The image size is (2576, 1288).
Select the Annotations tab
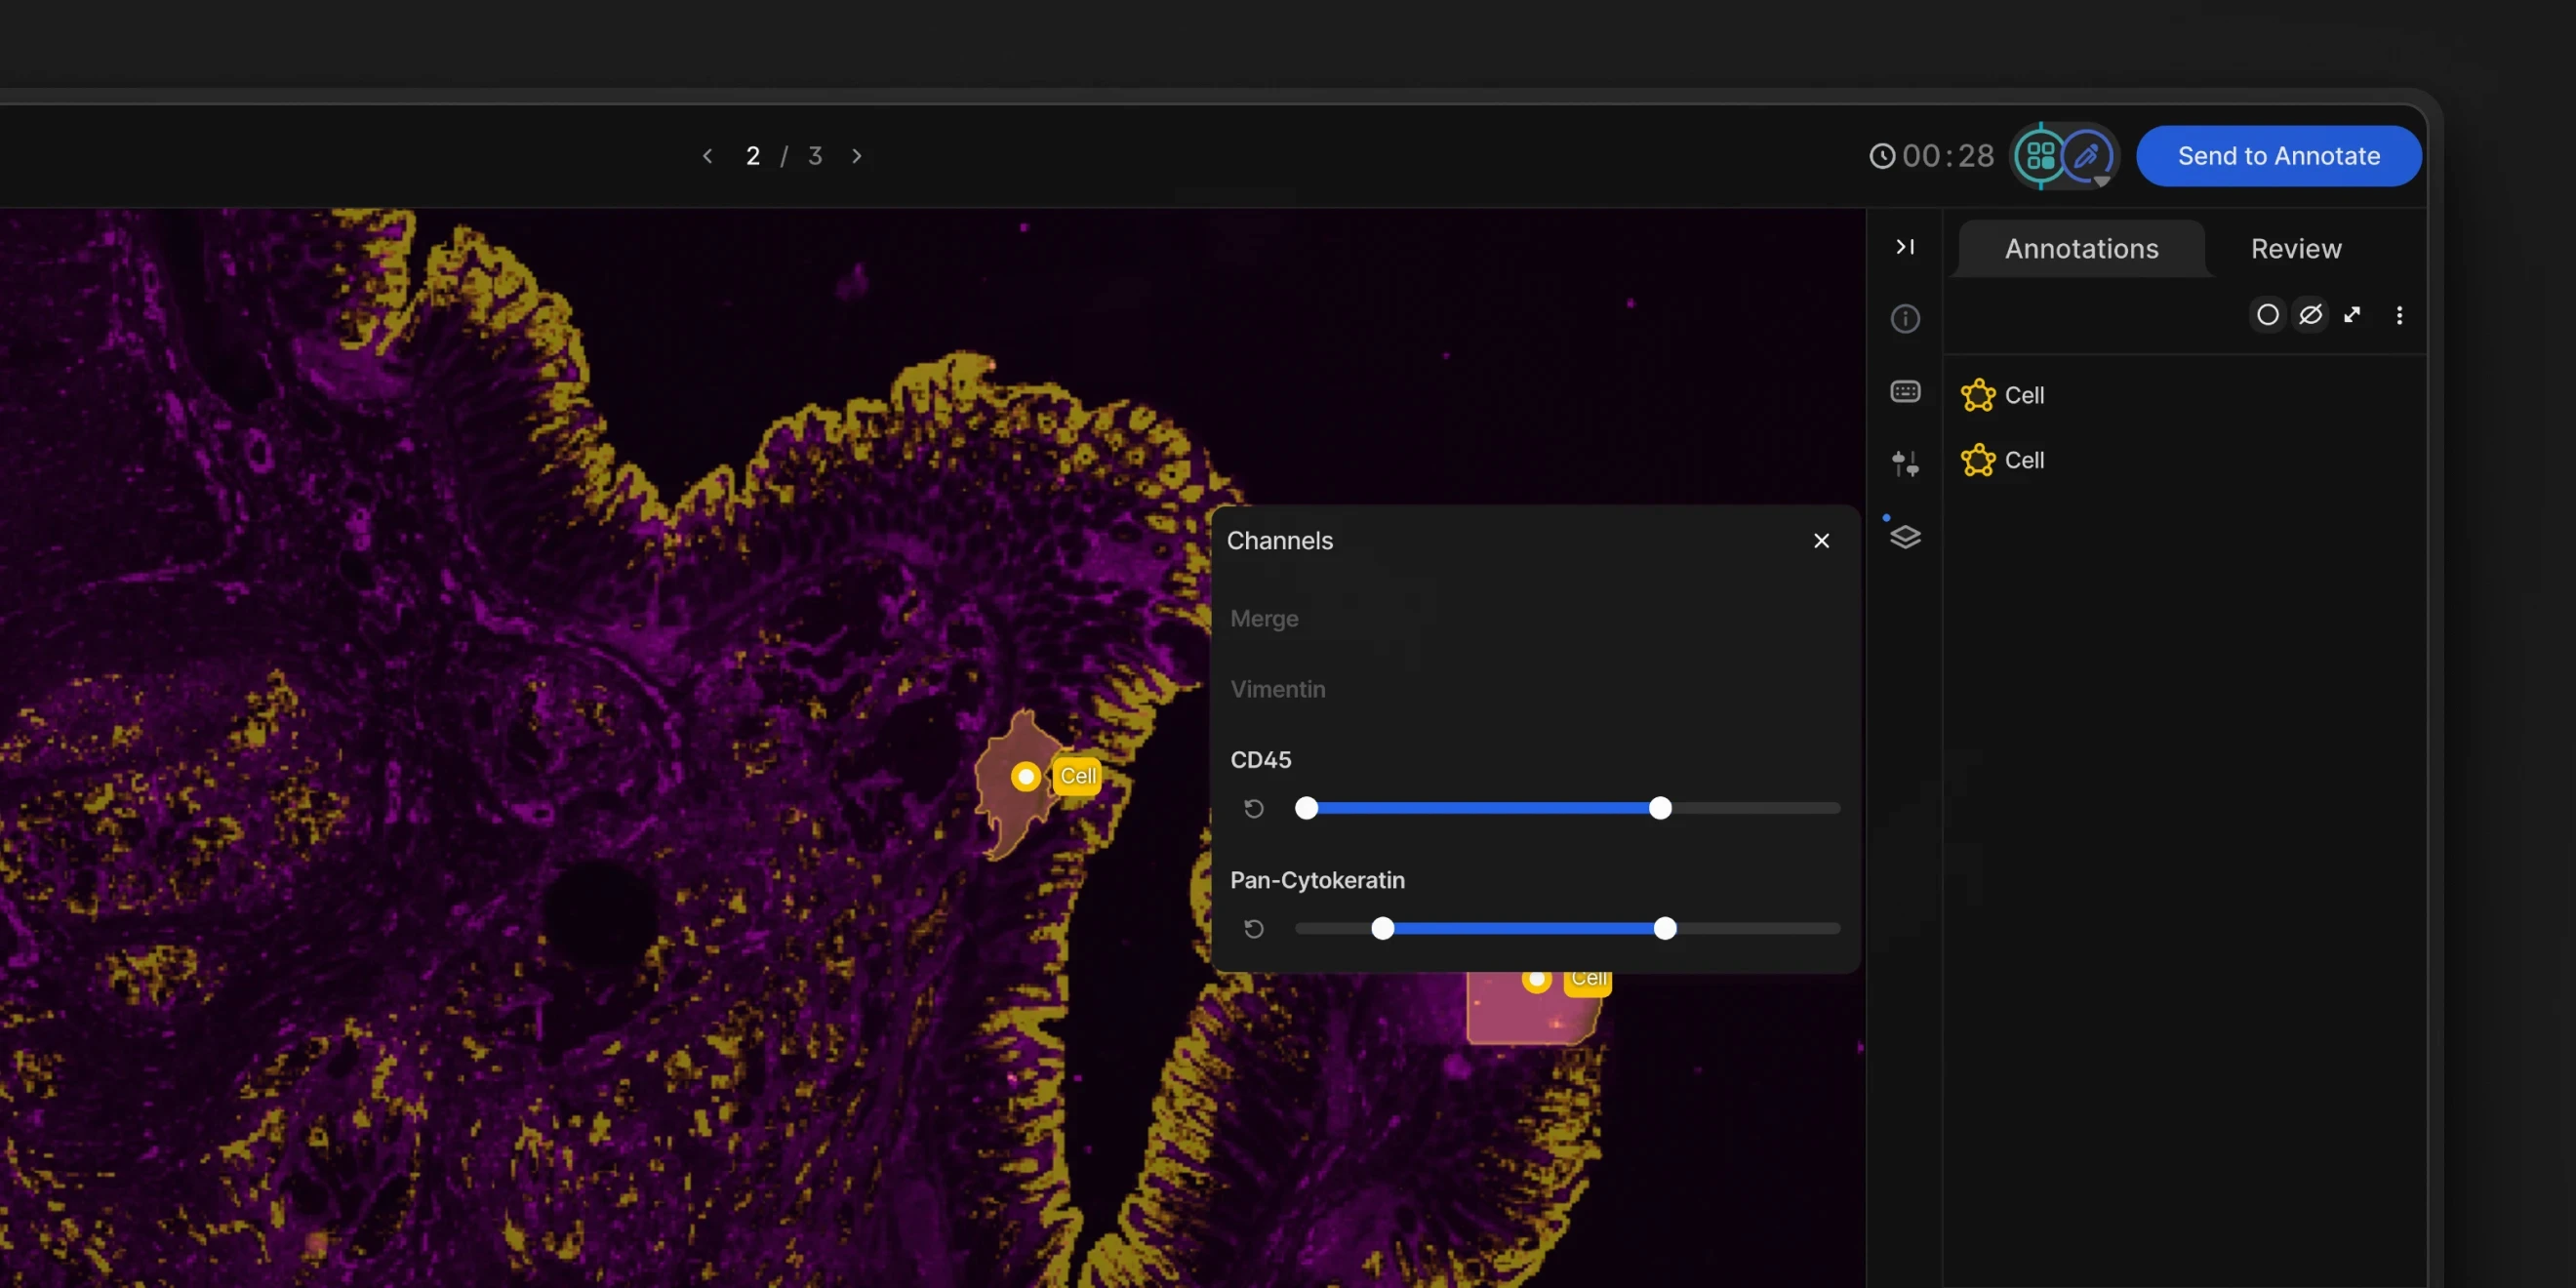[x=2081, y=248]
